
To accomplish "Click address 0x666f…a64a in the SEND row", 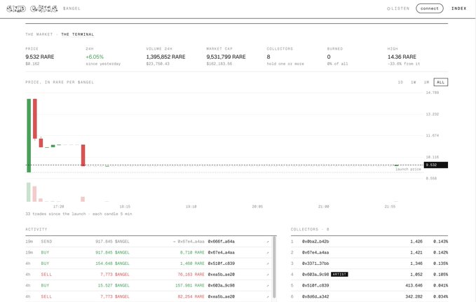I will point(222,242).
